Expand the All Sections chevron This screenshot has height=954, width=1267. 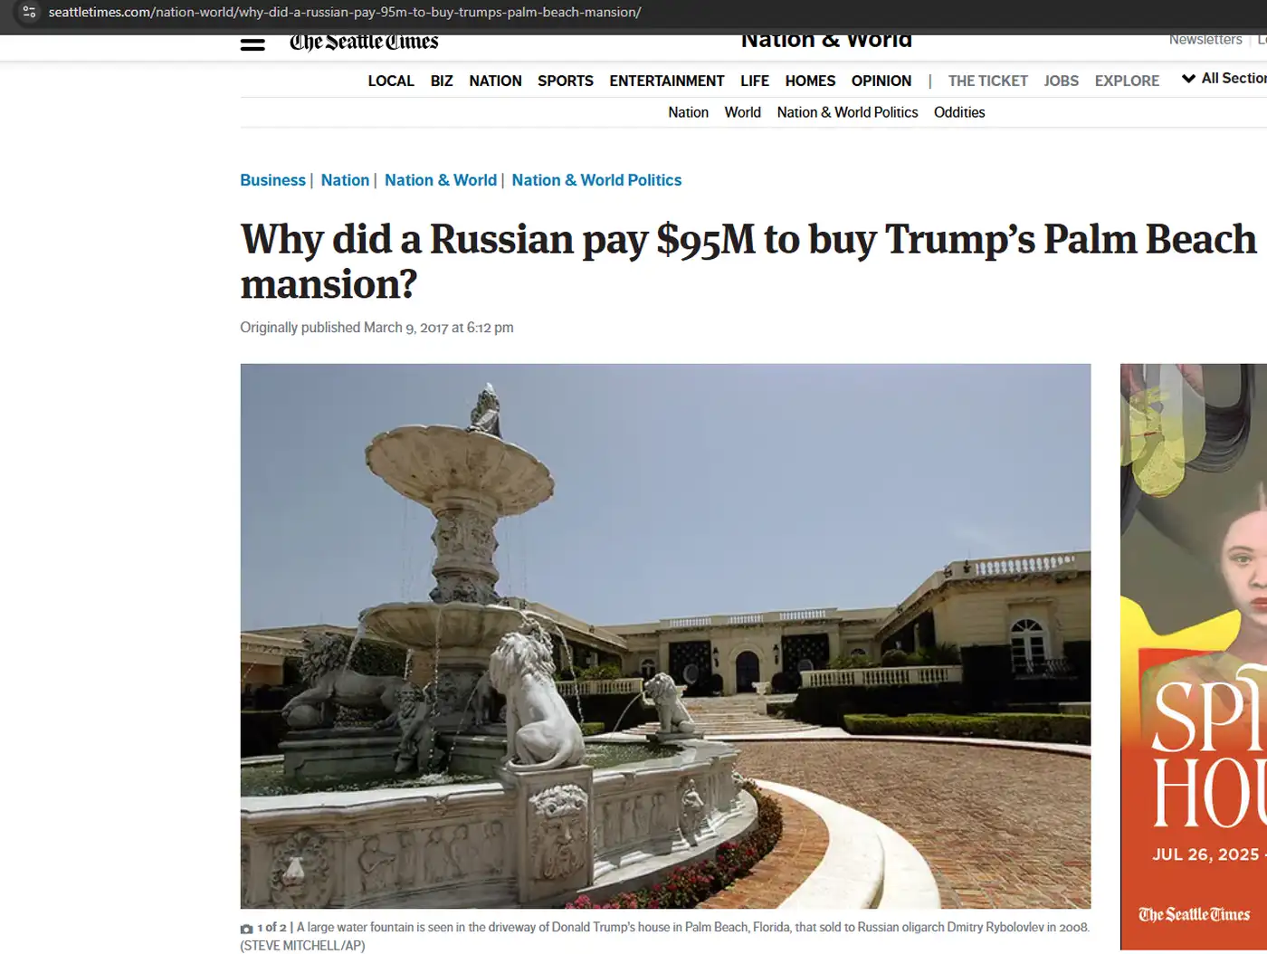1188,79
